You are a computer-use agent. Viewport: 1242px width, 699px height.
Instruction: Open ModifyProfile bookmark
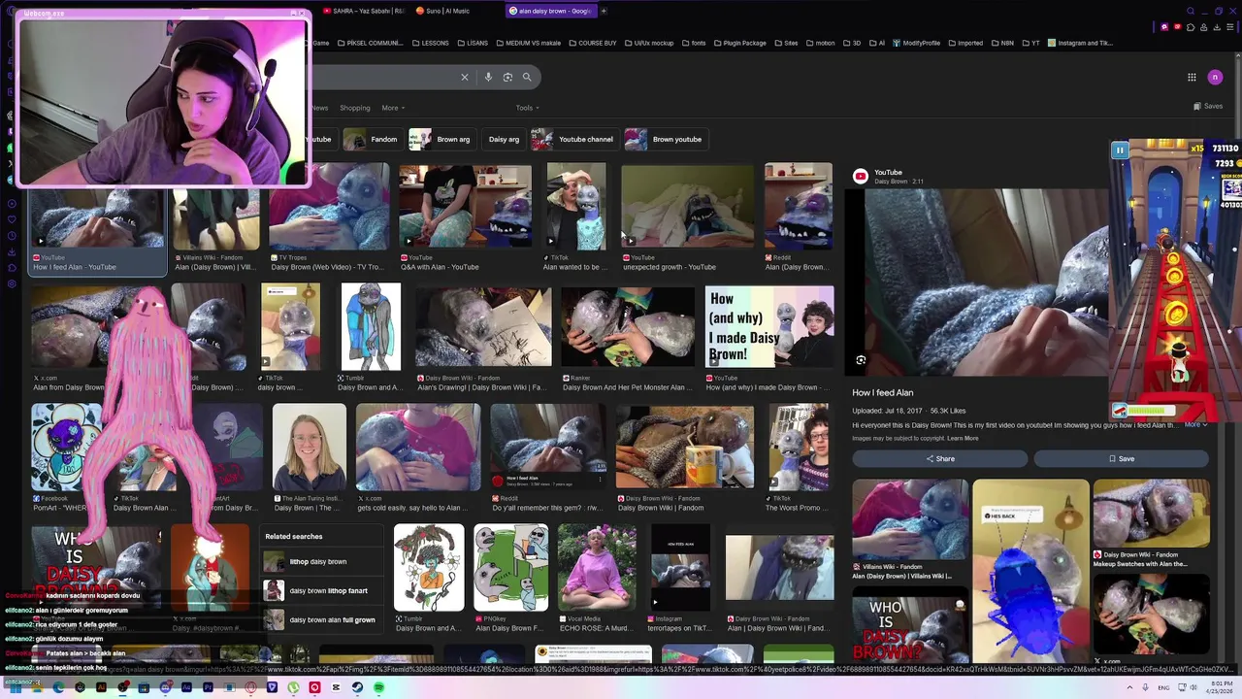pos(916,43)
